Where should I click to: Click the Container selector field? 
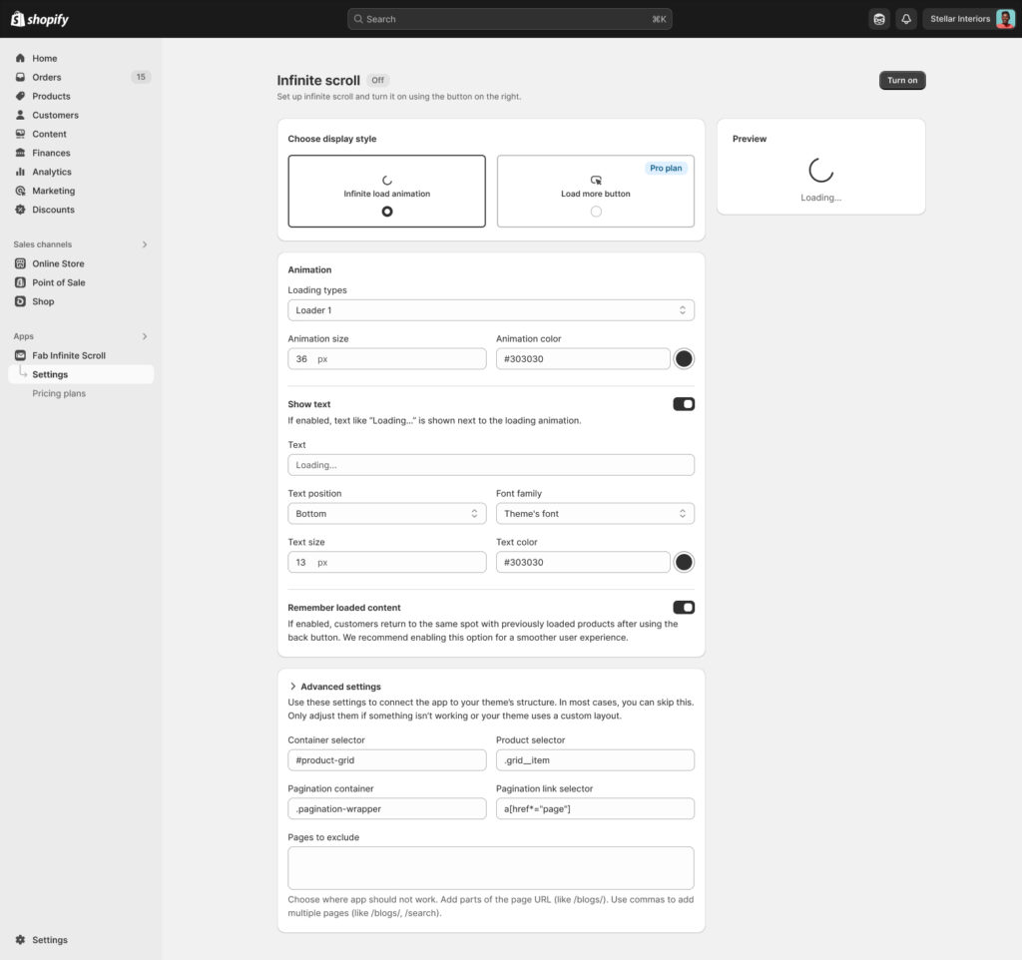pyautogui.click(x=387, y=760)
